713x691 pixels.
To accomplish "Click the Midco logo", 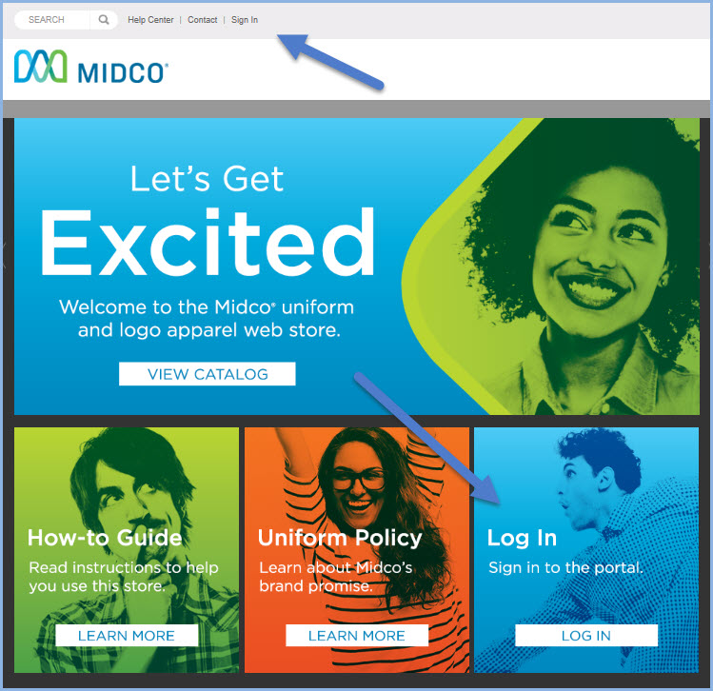I will (x=91, y=67).
